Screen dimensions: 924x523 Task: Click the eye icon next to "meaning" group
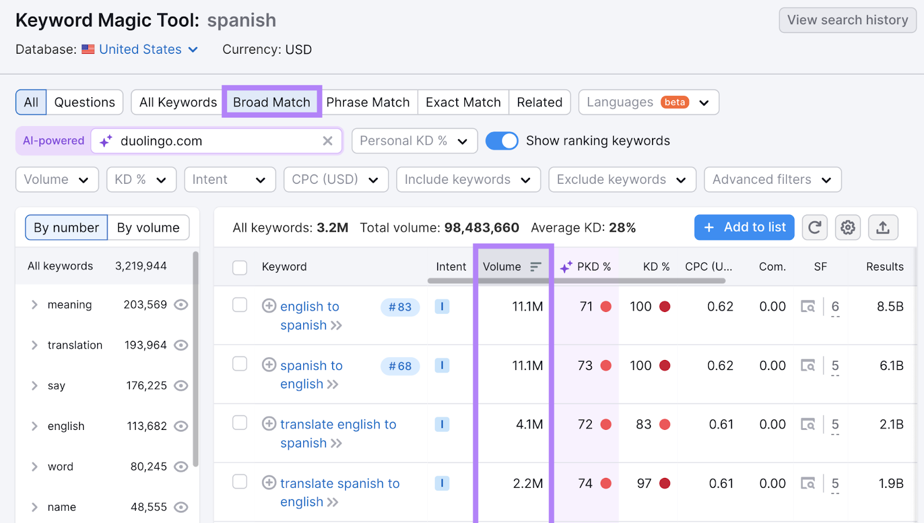point(181,305)
